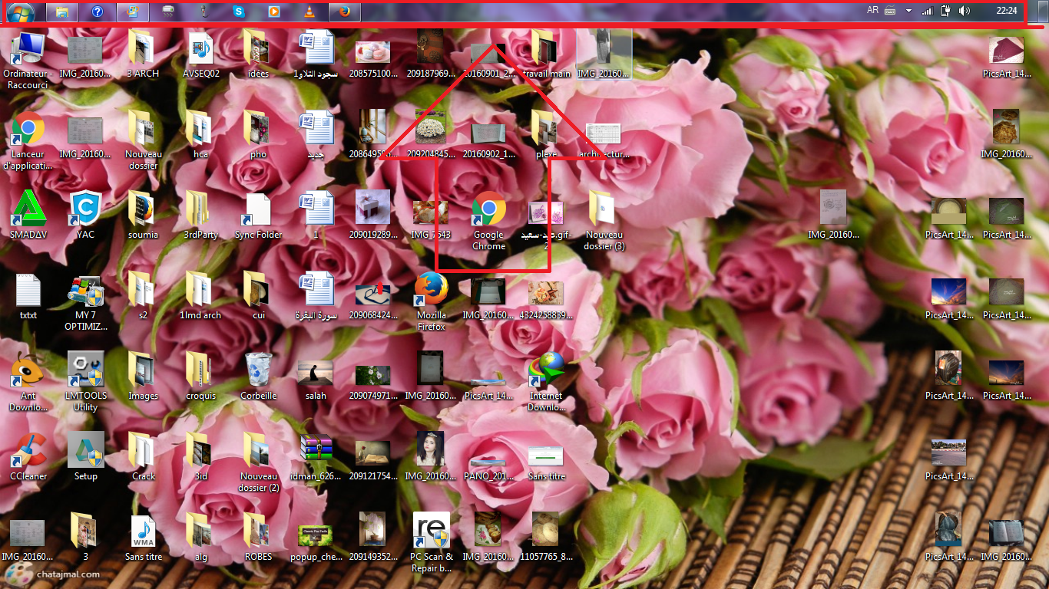The width and height of the screenshot is (1049, 589).
Task: Launch VLC media player from the taskbar
Action: pyautogui.click(x=309, y=12)
